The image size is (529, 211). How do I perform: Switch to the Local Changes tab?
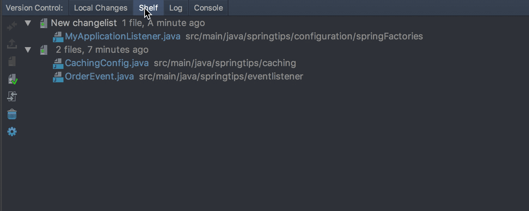[100, 7]
